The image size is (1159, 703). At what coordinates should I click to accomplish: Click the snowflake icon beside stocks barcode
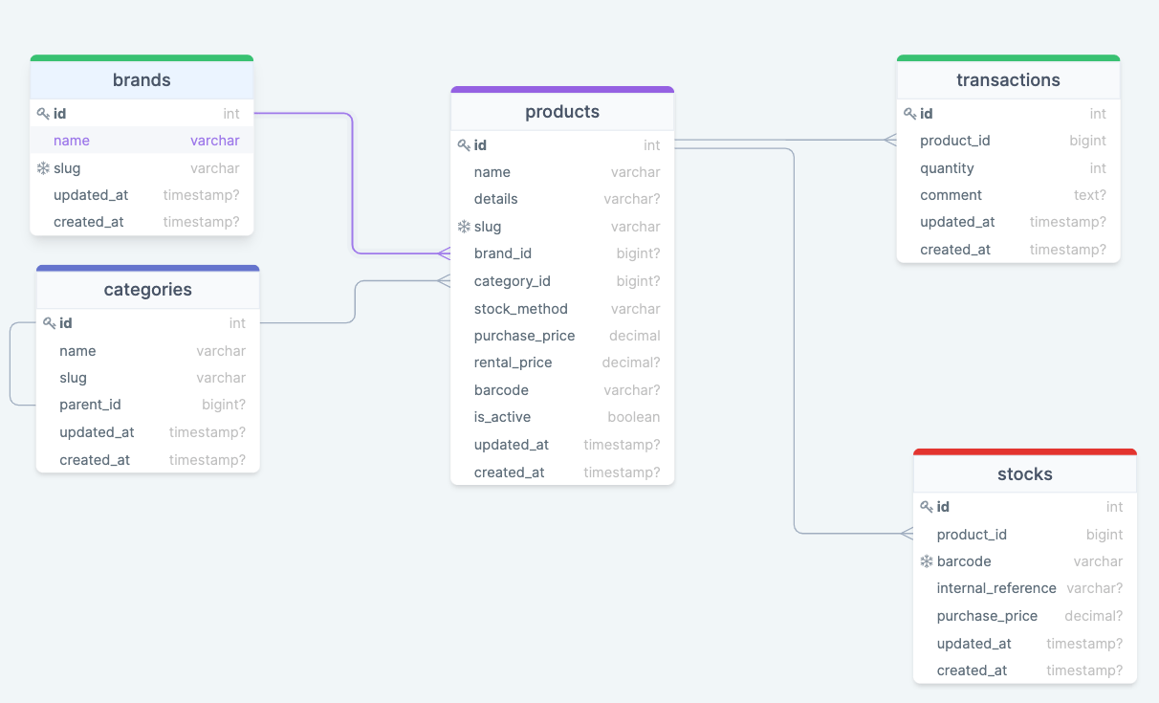pyautogui.click(x=927, y=561)
